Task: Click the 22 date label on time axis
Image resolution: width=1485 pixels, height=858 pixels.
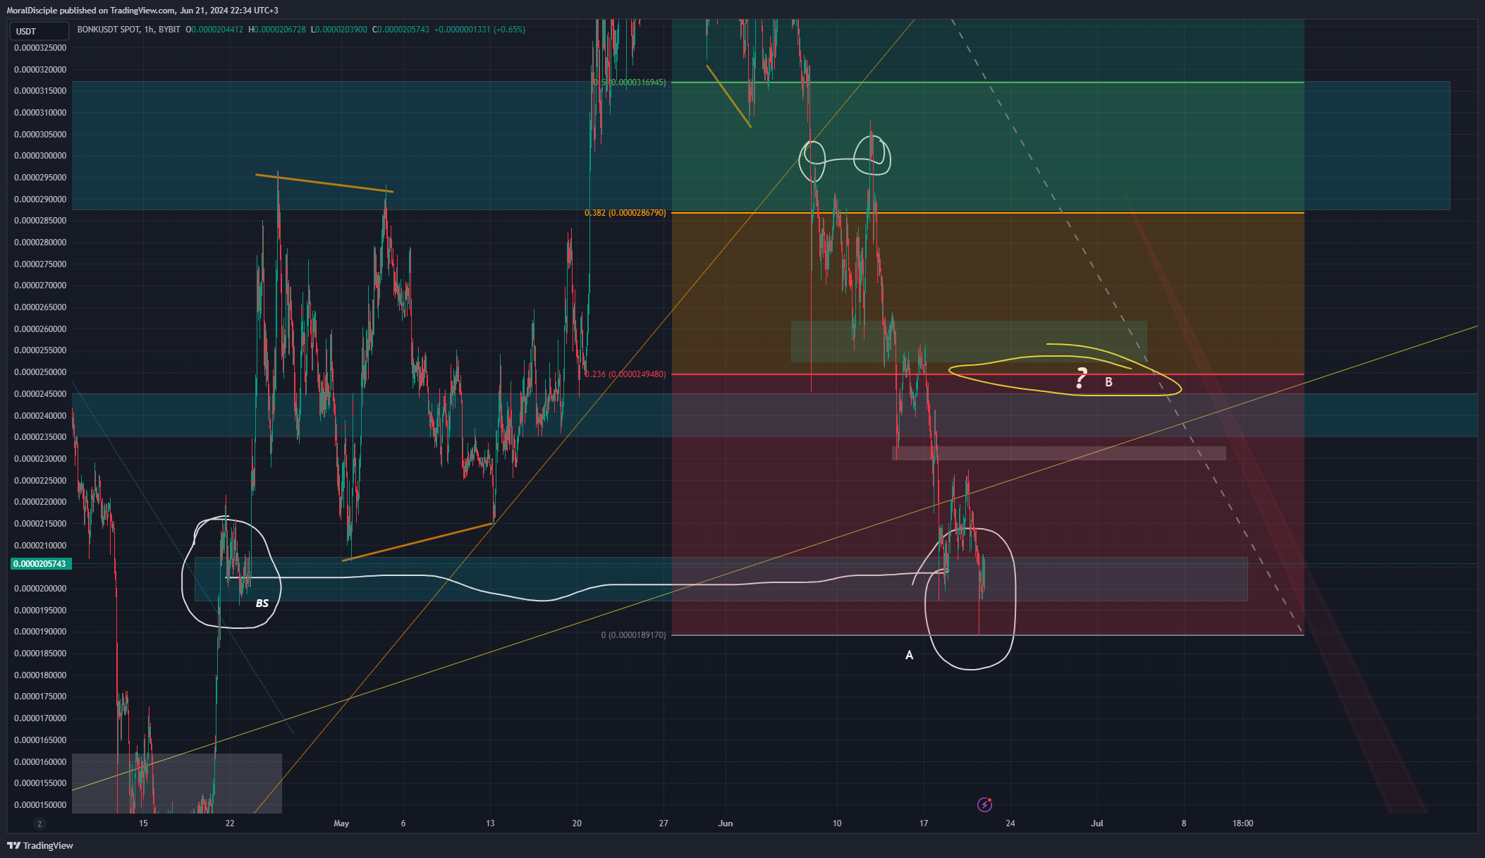Action: 230,823
